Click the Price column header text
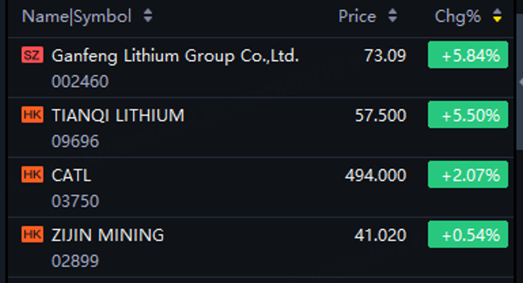This screenshot has height=283, width=523. 357,16
